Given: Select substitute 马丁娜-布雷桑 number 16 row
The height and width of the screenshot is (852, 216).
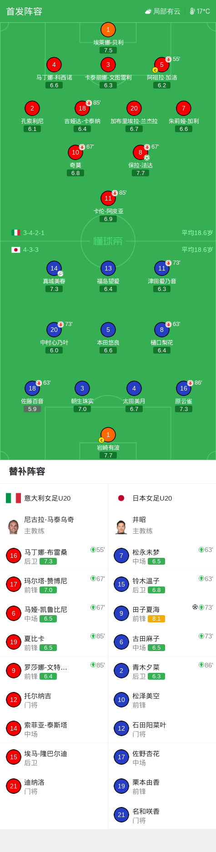Looking at the screenshot, I should pos(54,556).
